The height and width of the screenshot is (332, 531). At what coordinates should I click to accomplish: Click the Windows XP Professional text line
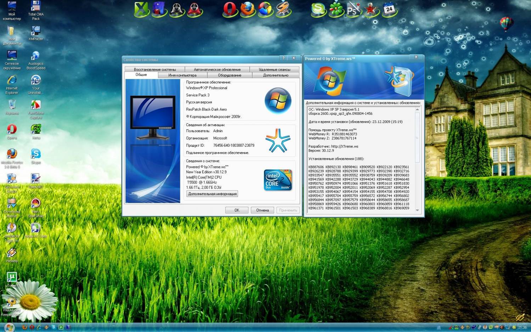[x=207, y=88]
